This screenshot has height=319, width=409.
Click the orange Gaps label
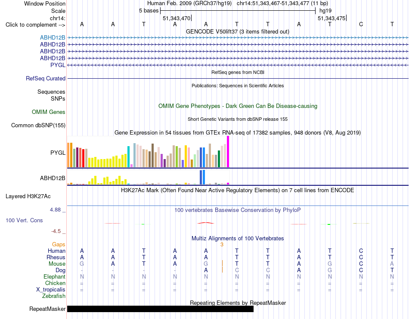point(59,244)
